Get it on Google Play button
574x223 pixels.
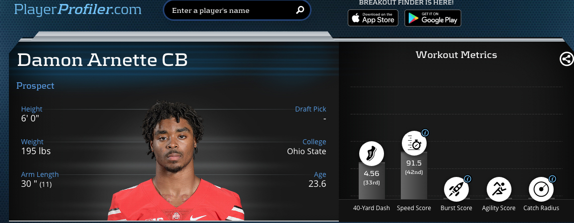coord(433,18)
